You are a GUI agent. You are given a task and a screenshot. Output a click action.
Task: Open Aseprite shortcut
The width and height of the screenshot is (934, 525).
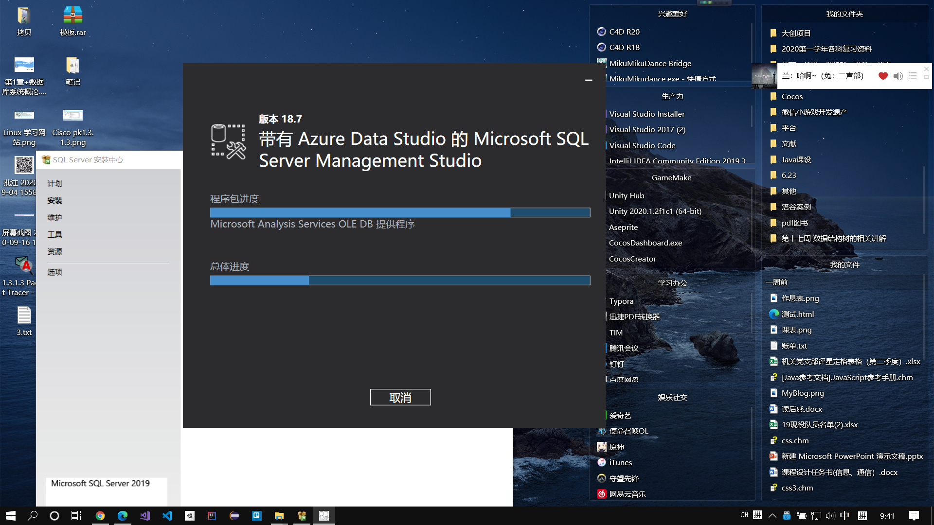pyautogui.click(x=623, y=227)
